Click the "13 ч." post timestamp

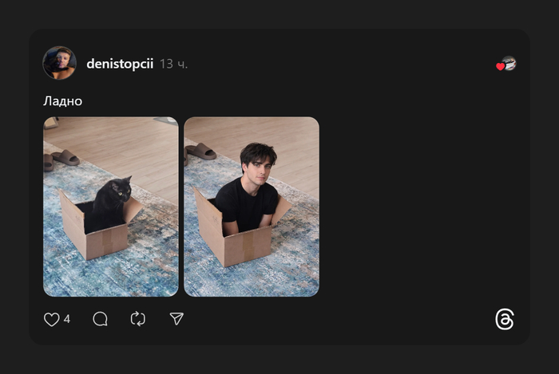click(174, 64)
